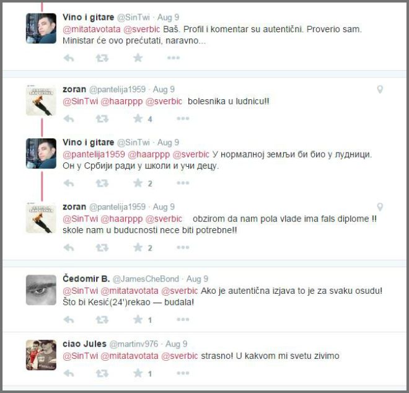Open the @mitatavotata mention in first tweet
409x393 pixels.
tap(92, 29)
